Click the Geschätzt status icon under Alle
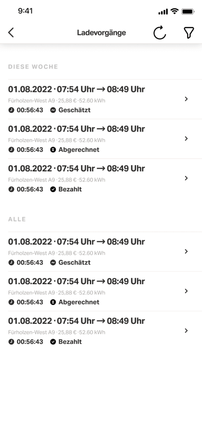 point(53,262)
